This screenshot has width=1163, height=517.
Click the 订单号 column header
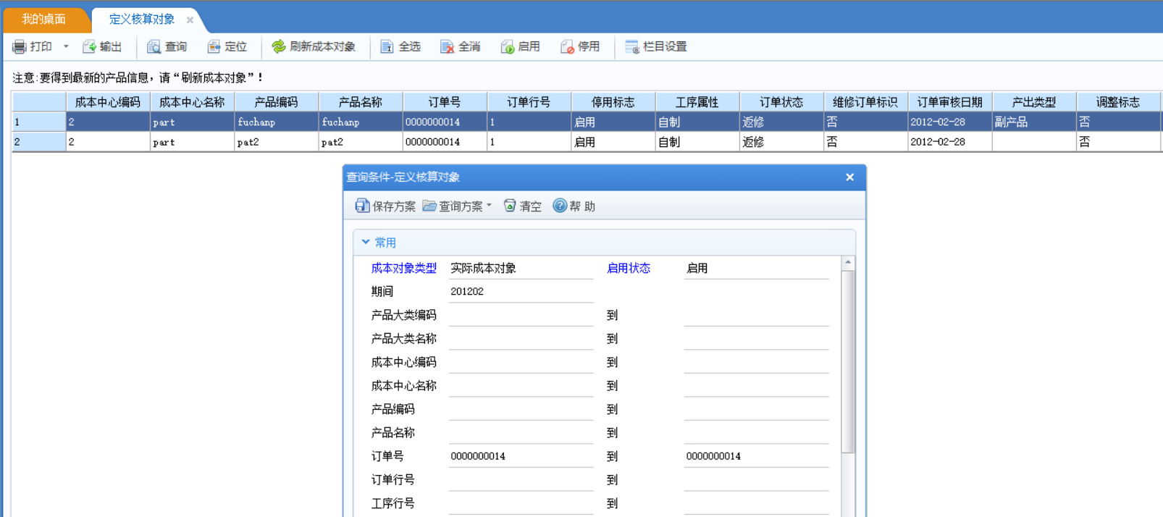tap(445, 102)
